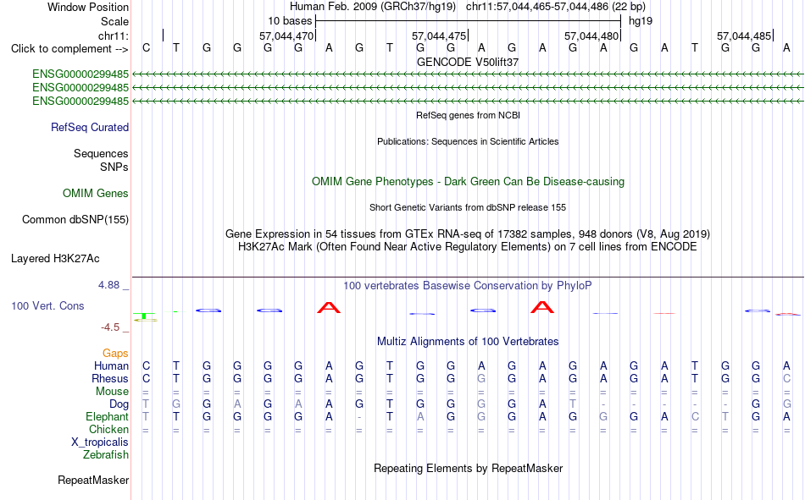This screenshot has height=500, width=805.
Task: Click second red A conservation logo
Action: [542, 307]
